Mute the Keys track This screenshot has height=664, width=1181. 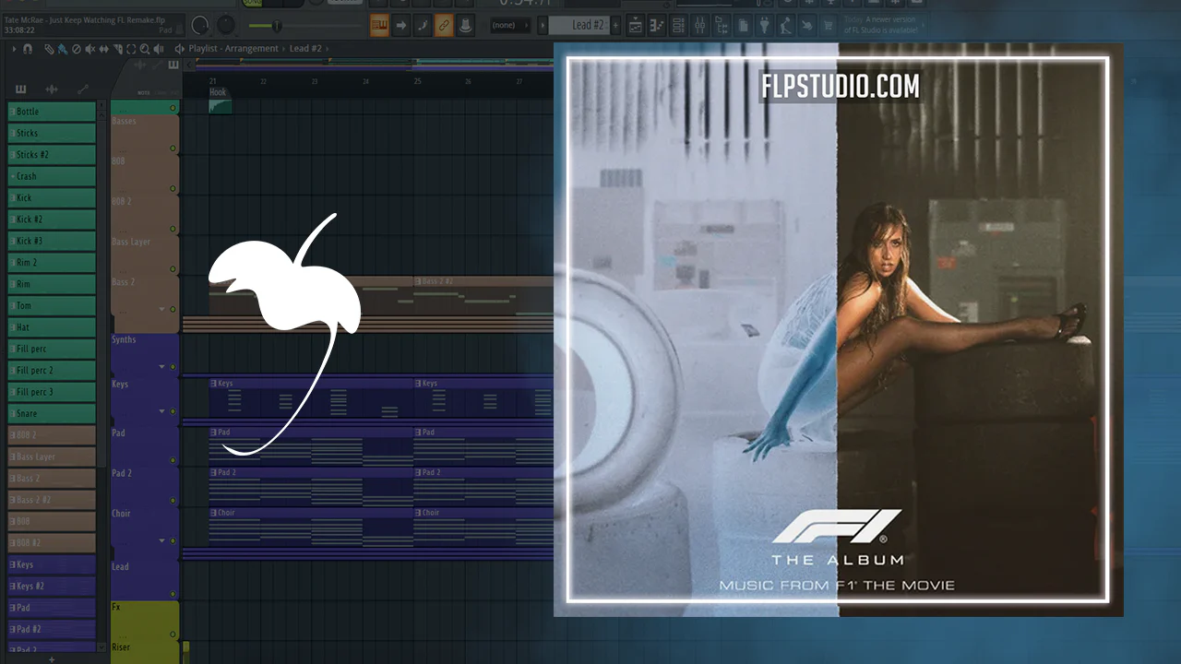click(173, 411)
